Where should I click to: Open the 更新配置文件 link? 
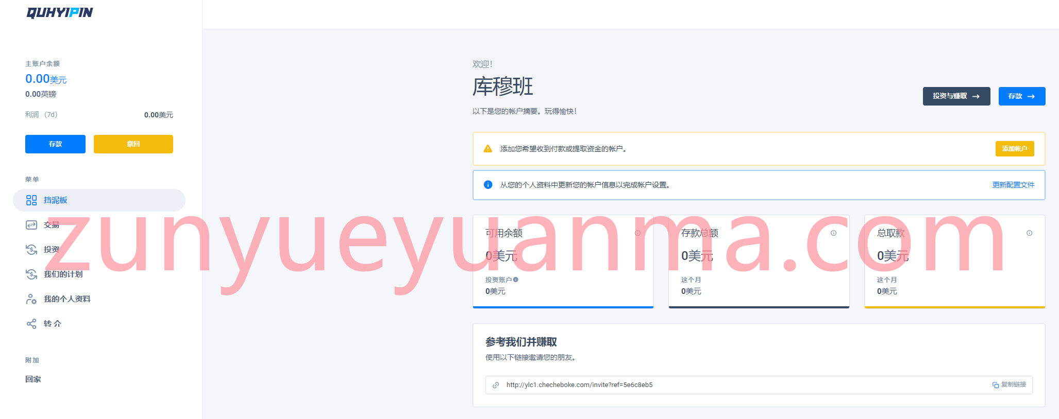coord(1013,185)
